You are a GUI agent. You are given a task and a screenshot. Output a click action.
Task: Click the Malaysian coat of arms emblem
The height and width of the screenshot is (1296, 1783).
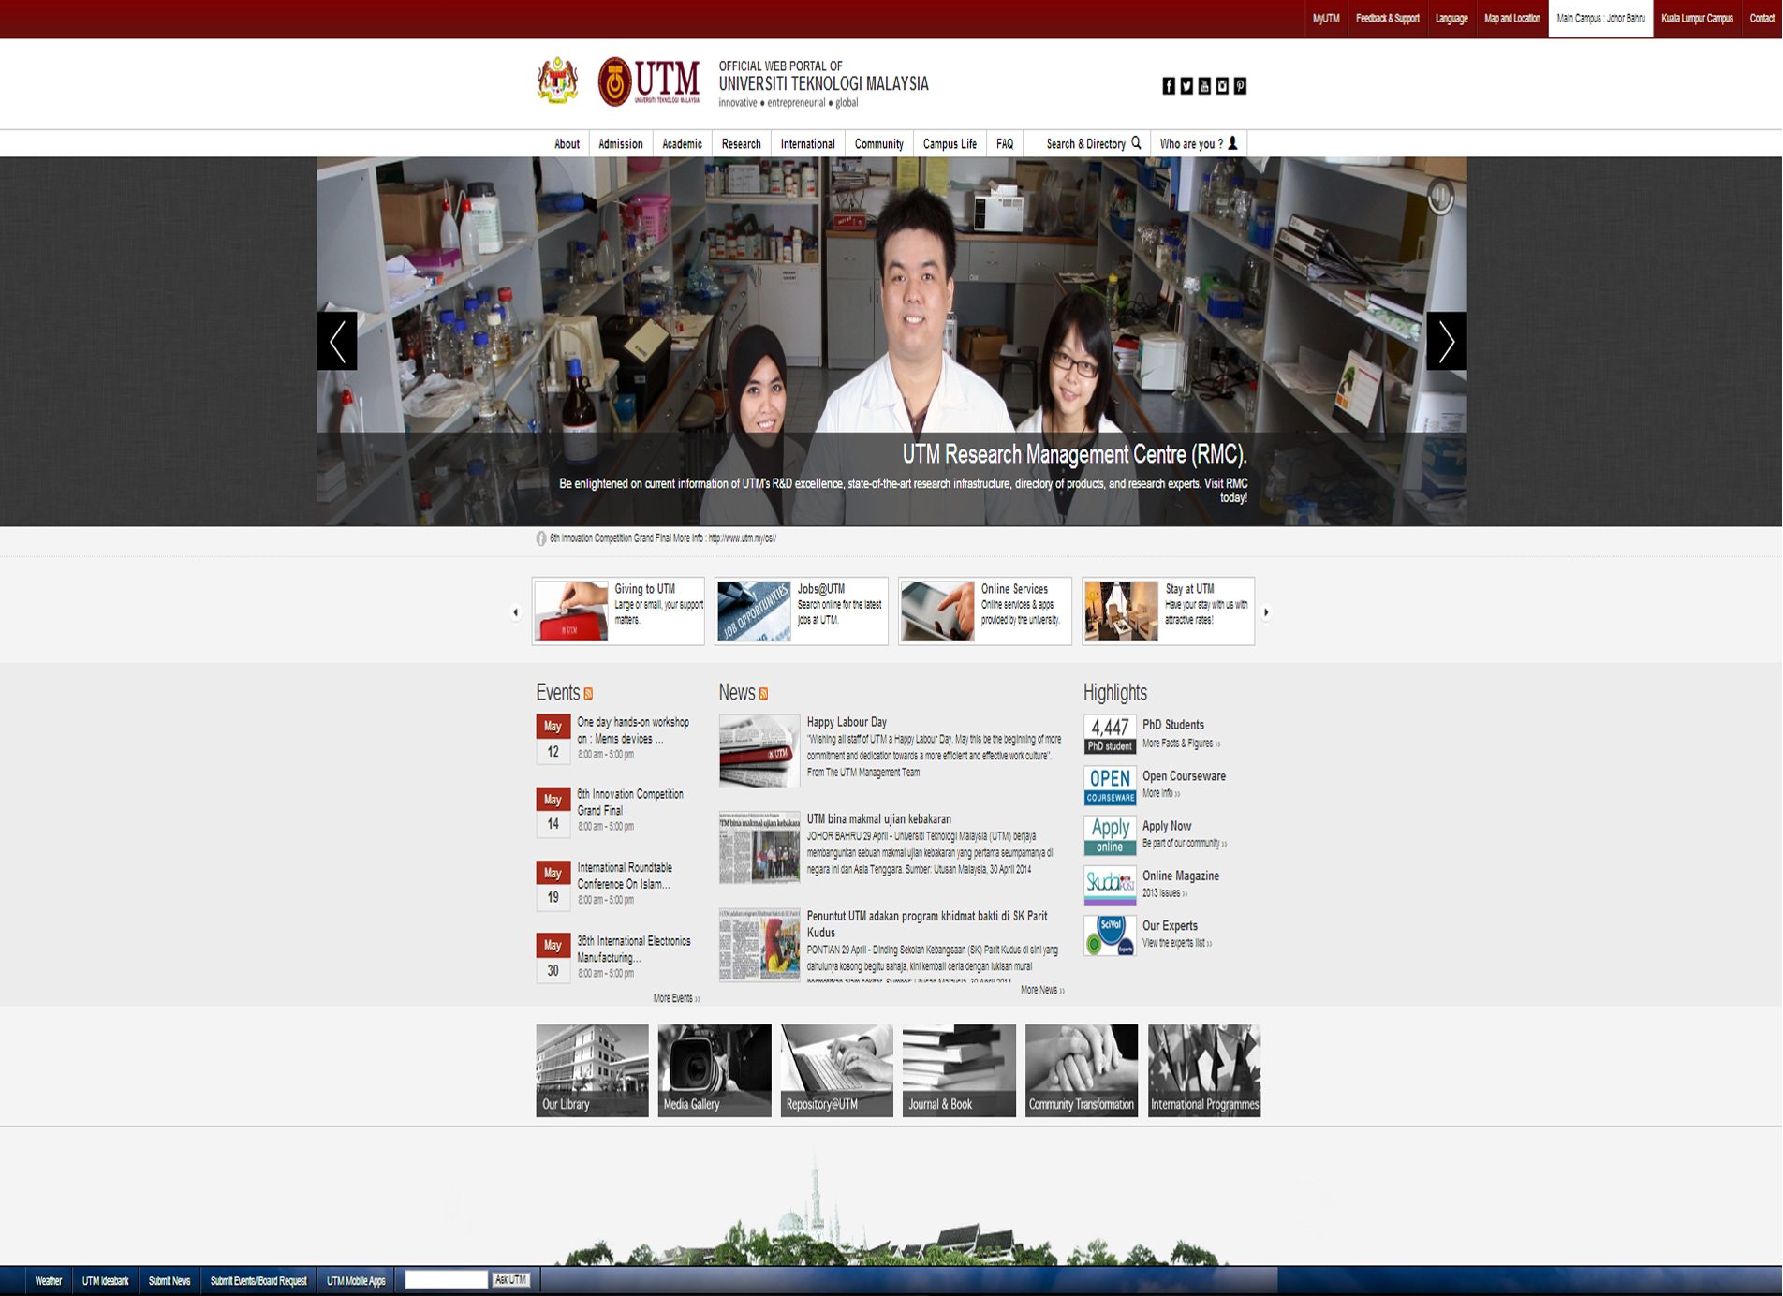pos(558,81)
